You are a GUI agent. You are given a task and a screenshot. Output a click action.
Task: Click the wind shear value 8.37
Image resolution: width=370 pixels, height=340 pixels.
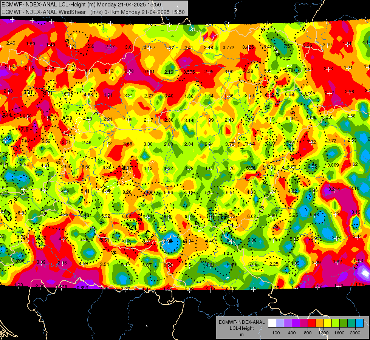(147, 241)
